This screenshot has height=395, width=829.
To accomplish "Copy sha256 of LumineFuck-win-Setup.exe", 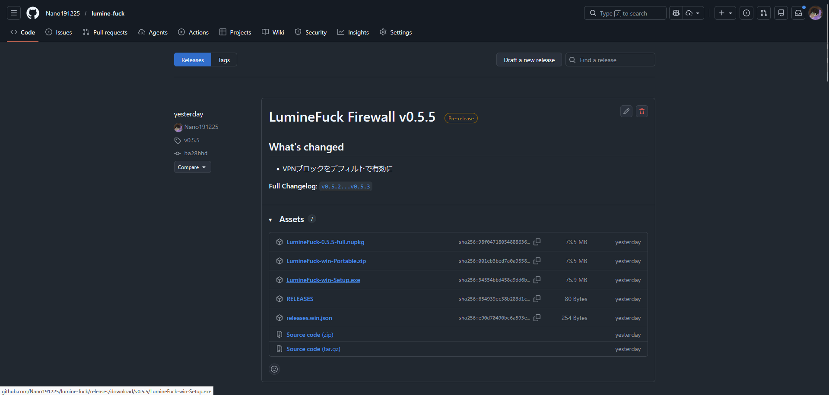I will click(537, 280).
